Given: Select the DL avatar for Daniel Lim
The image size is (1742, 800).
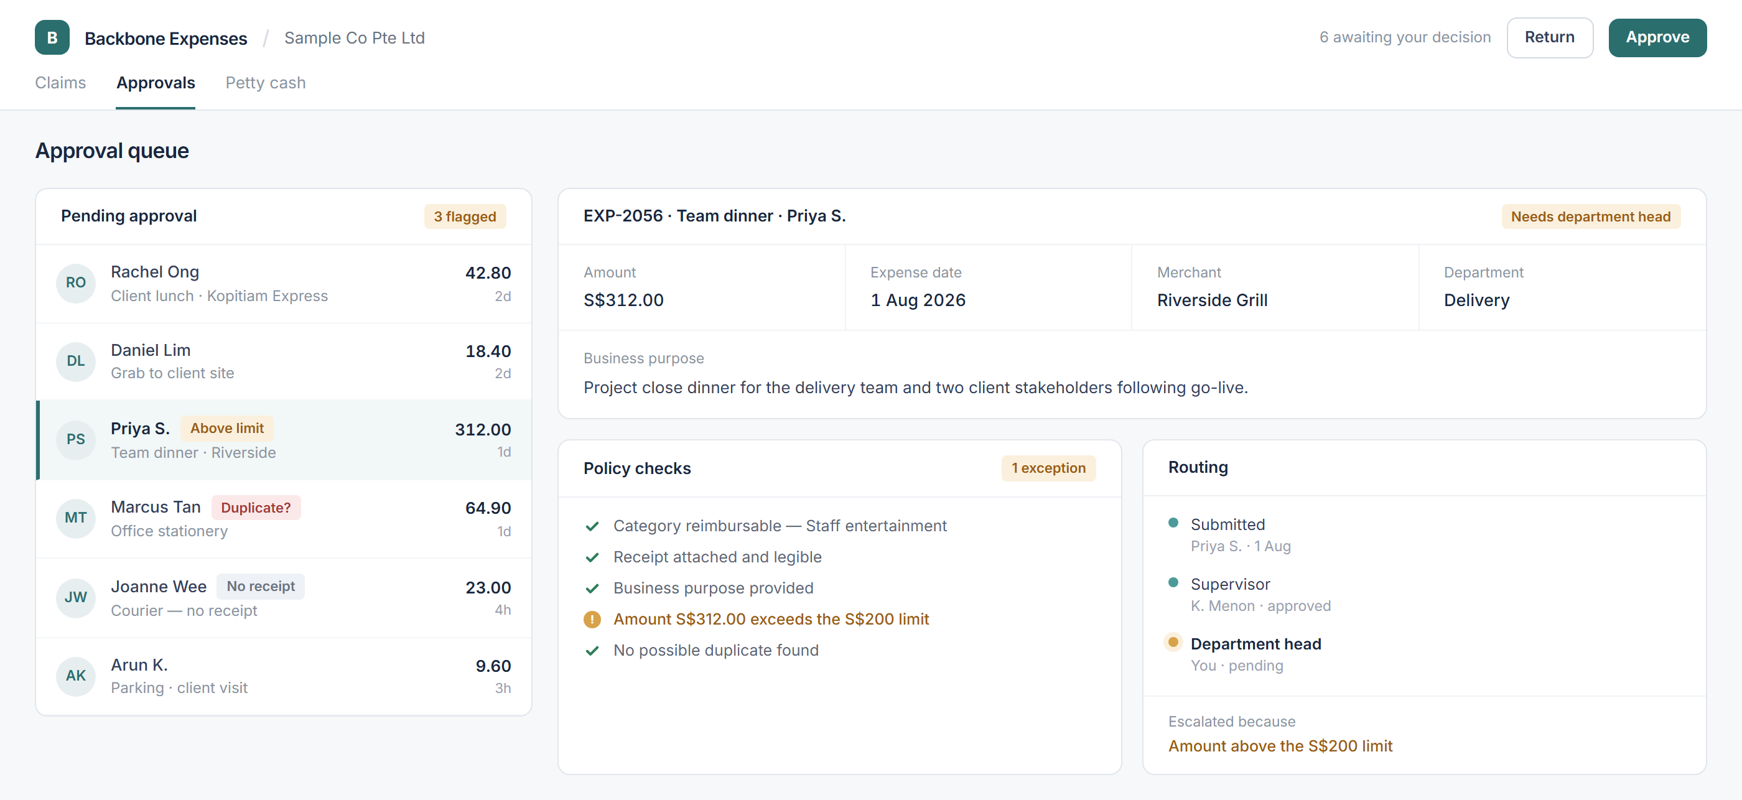Looking at the screenshot, I should pos(76,361).
